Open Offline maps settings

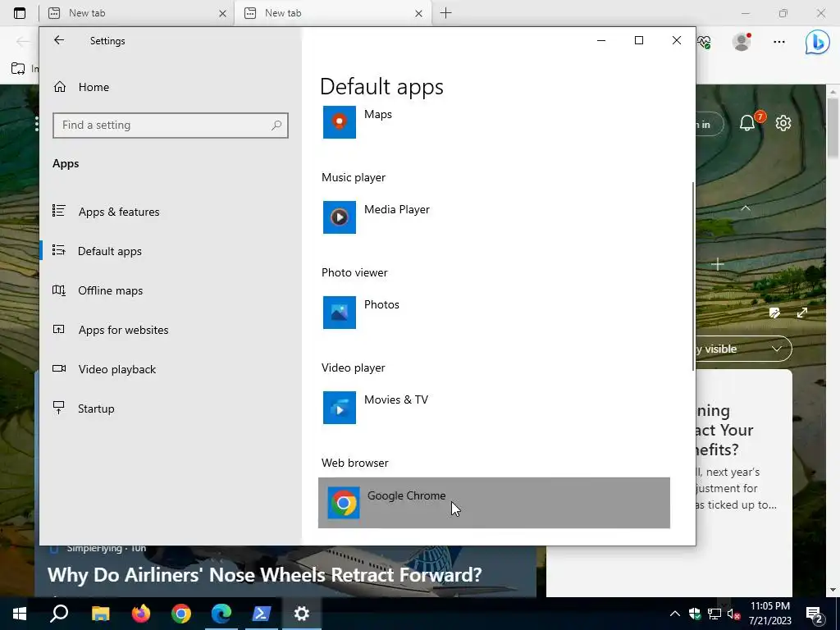tap(111, 290)
